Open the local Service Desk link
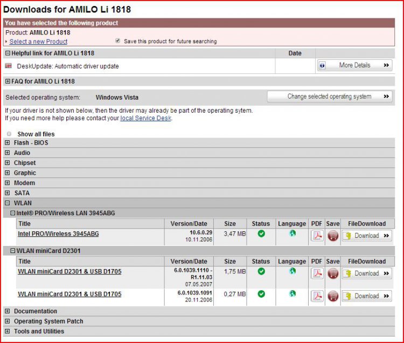 click(x=146, y=118)
